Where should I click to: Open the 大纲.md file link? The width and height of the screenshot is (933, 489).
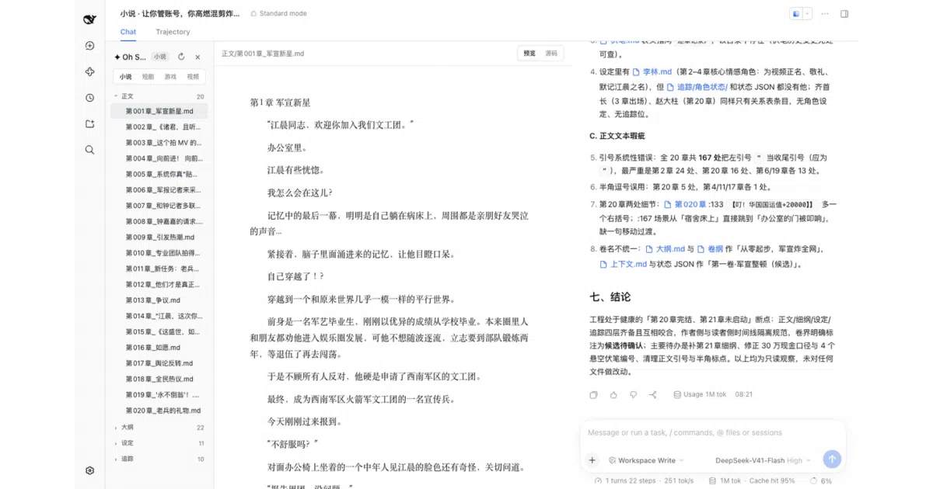click(665, 249)
